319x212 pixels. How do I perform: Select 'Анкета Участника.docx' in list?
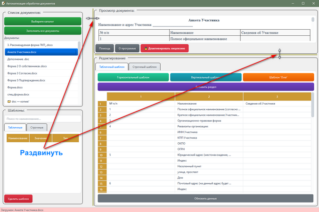pyautogui.click(x=41, y=52)
